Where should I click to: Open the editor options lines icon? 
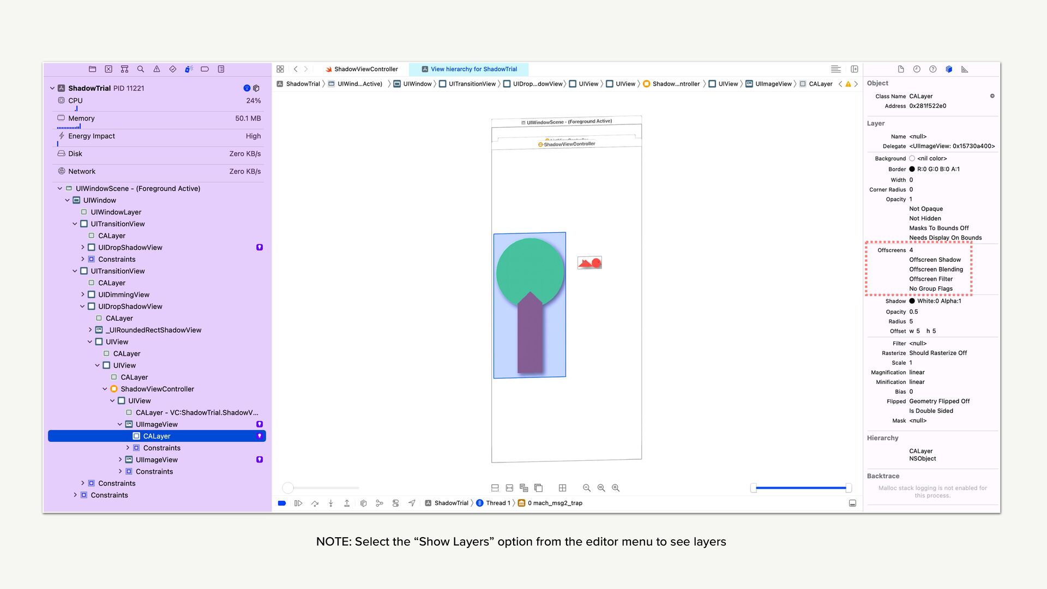(835, 69)
